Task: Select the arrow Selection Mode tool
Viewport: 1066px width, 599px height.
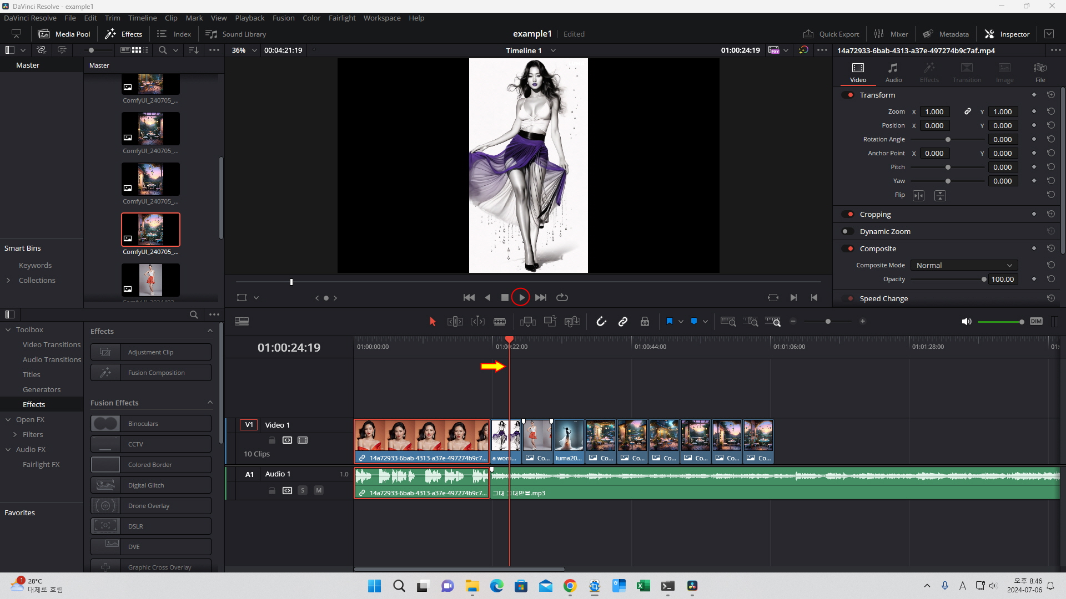Action: pyautogui.click(x=433, y=322)
